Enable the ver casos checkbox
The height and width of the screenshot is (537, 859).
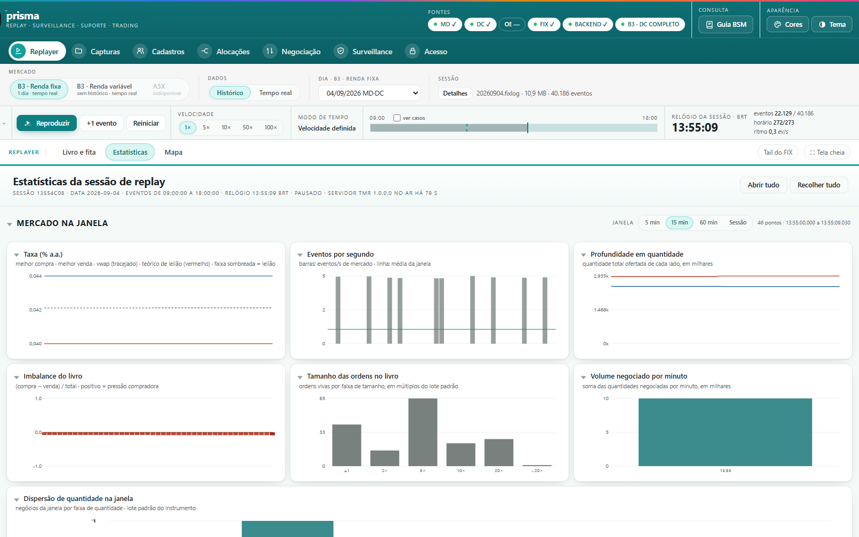pyautogui.click(x=397, y=118)
